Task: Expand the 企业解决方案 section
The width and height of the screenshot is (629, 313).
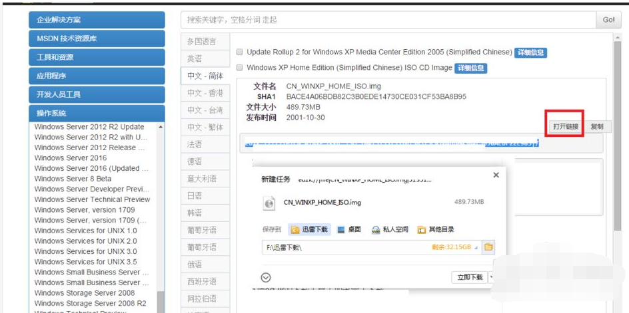Action: (x=97, y=20)
